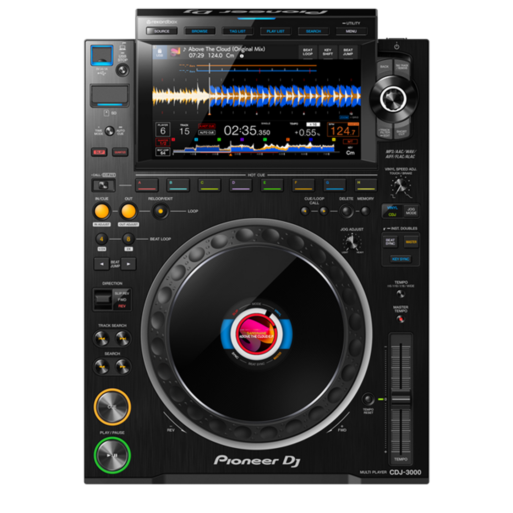Screen dimensions: 513x513
Task: Trigger Hot Cue E pad
Action: click(x=272, y=185)
